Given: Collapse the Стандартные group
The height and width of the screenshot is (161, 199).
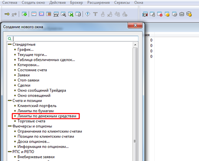Looking at the screenshot, I should [10, 44].
